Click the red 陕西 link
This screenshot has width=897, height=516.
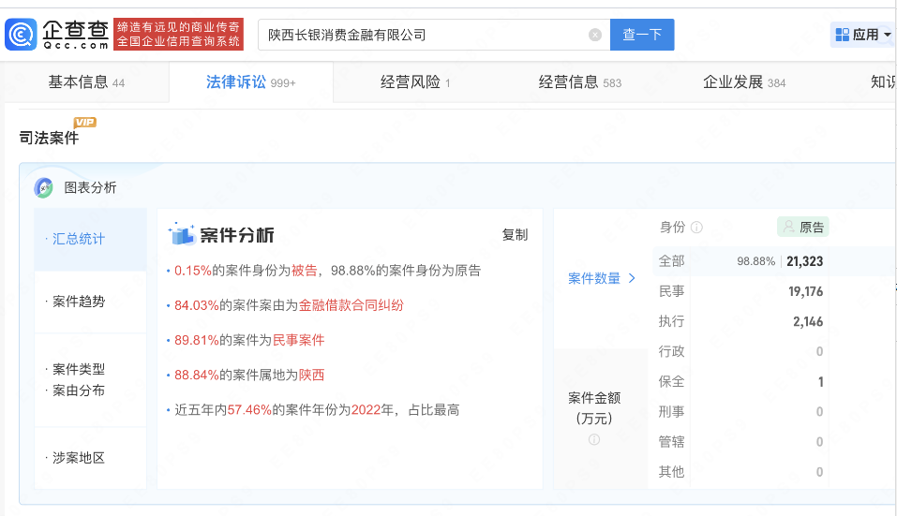pos(312,375)
